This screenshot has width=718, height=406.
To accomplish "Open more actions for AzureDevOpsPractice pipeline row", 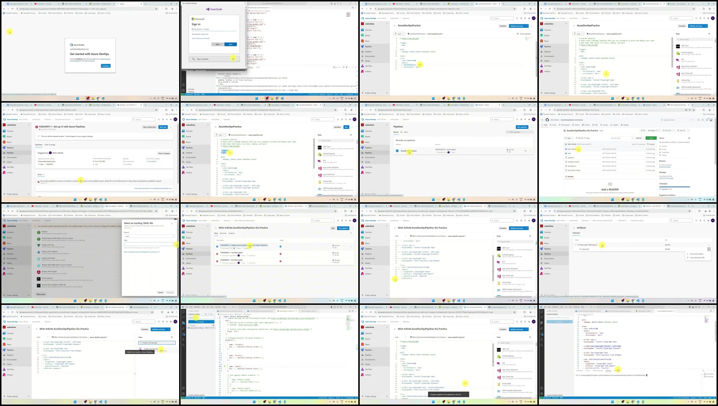I will tap(530, 151).
